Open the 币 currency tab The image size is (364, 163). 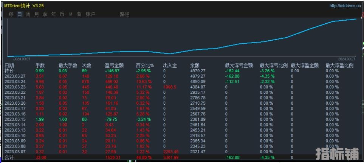pyautogui.click(x=62, y=14)
